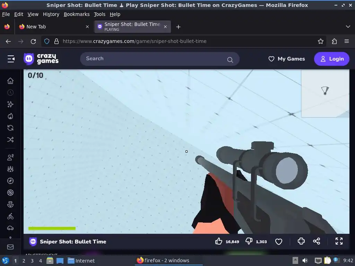Open the View menu
Viewport: 355px width, 266px height.
[x=33, y=14]
